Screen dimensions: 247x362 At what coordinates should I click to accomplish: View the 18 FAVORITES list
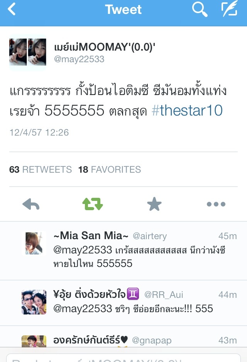(110, 170)
